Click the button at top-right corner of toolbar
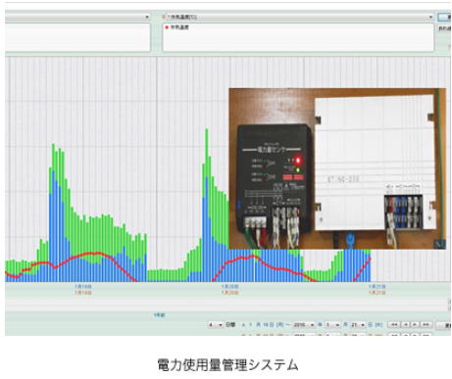This screenshot has height=379, width=452. click(x=444, y=17)
